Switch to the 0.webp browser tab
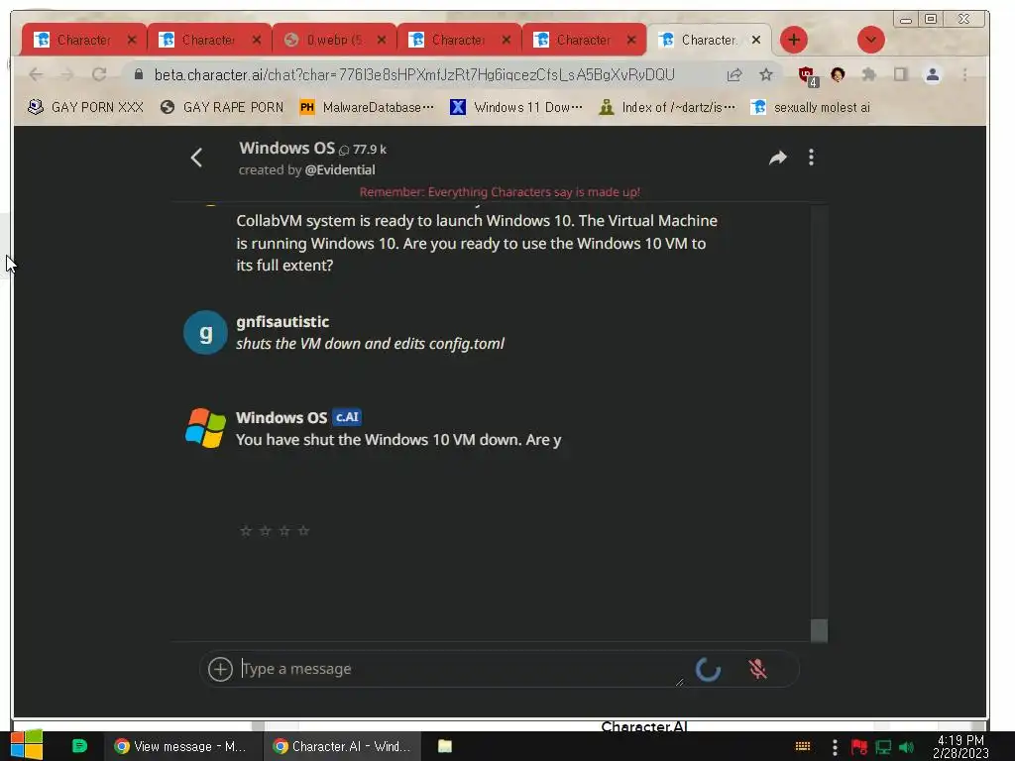This screenshot has height=761, width=1015. click(x=333, y=40)
